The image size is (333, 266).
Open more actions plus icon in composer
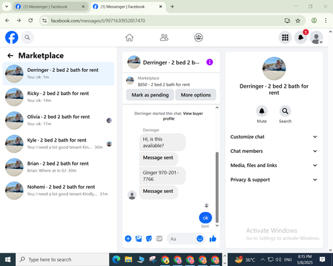pos(128,239)
